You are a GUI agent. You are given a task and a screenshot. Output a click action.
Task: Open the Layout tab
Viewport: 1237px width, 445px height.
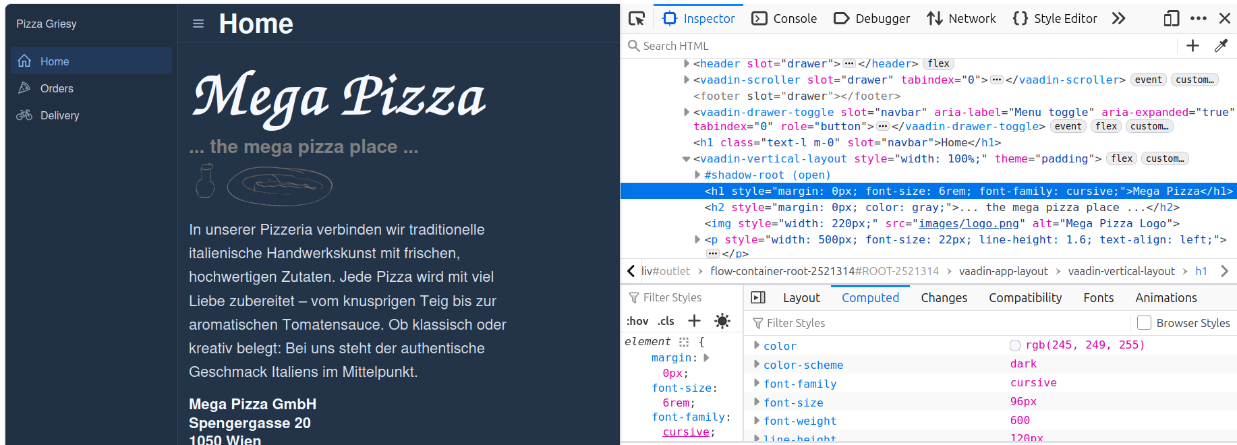click(801, 297)
